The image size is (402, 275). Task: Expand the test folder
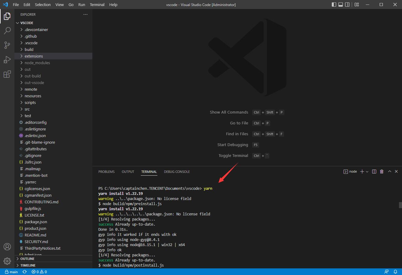point(53,116)
